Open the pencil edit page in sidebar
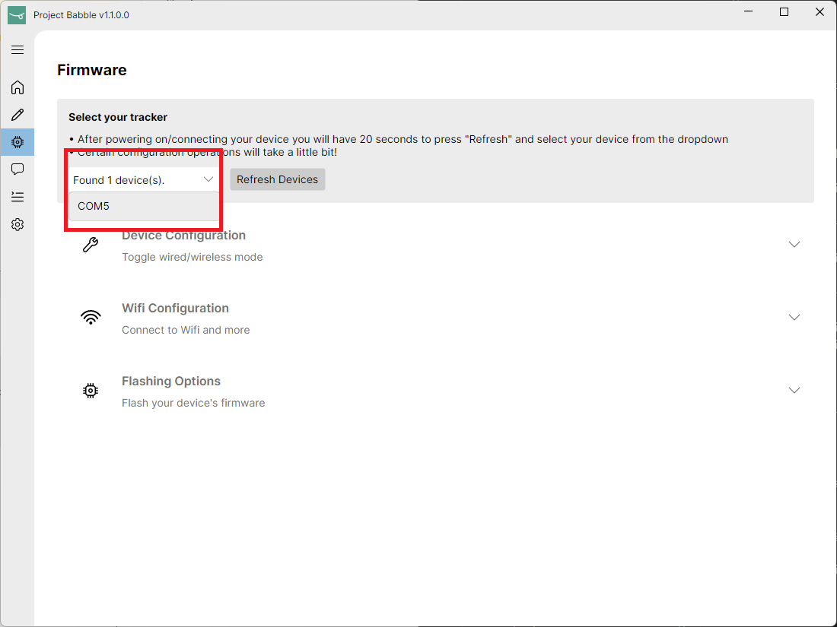The height and width of the screenshot is (627, 837). [x=17, y=115]
